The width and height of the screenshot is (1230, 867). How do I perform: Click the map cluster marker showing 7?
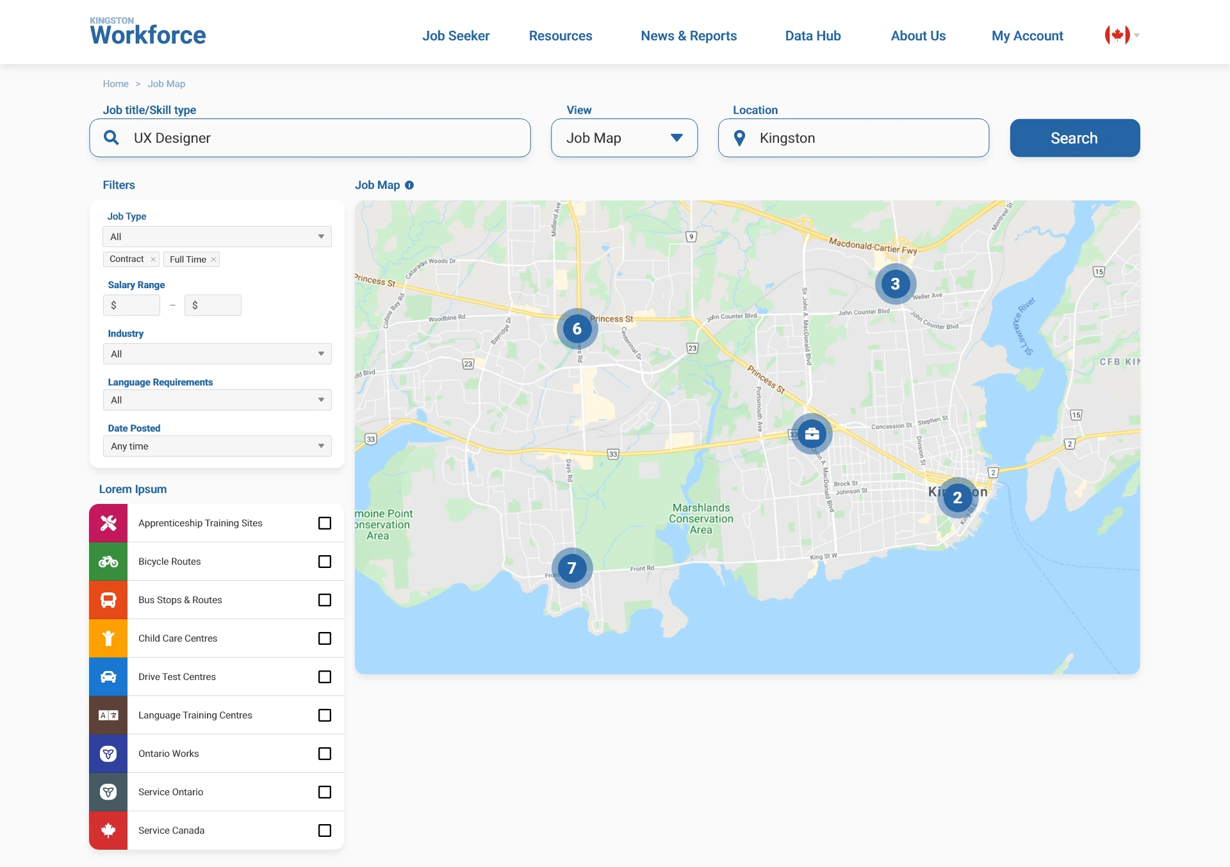(x=571, y=568)
